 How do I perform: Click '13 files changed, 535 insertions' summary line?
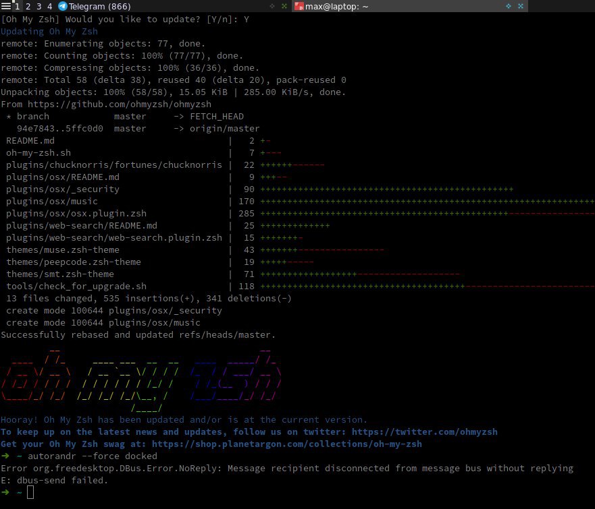tap(149, 298)
